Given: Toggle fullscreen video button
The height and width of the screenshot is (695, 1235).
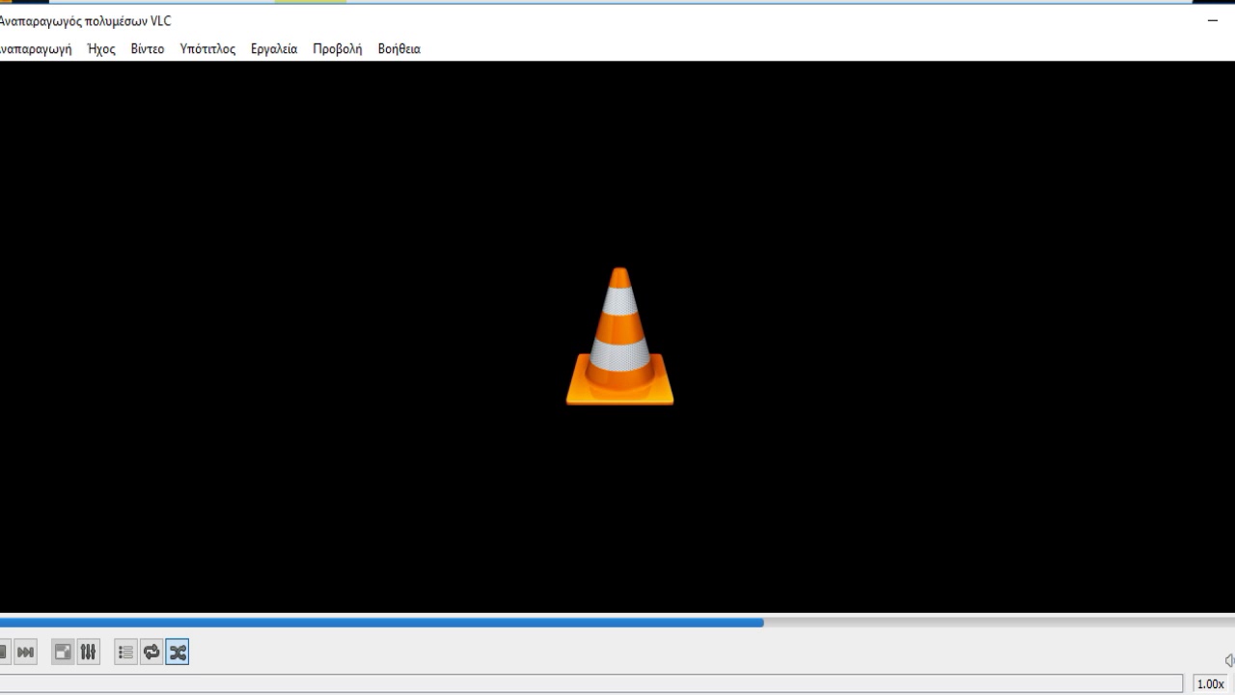Looking at the screenshot, I should click(x=63, y=653).
